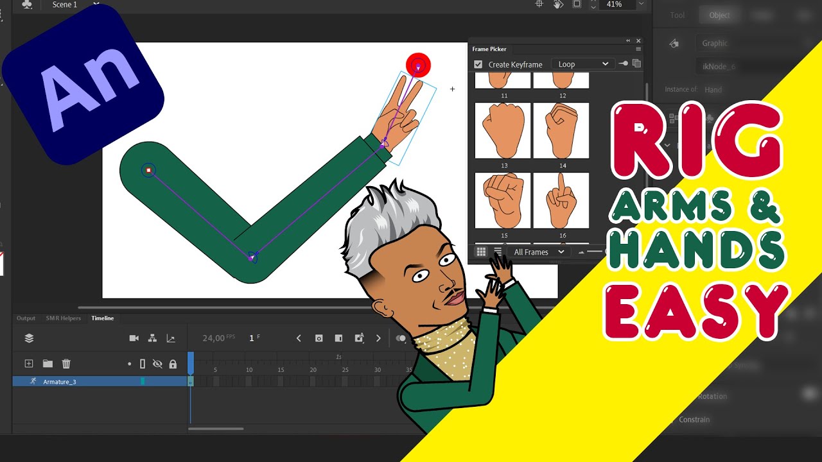Select the Timeline tab
Viewport: 822px width, 462px height.
point(102,318)
